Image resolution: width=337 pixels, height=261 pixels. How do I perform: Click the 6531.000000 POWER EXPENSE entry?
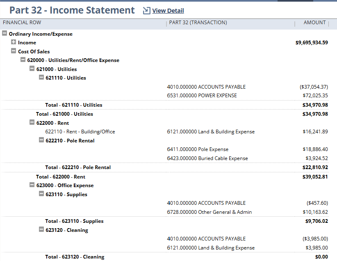[x=202, y=96]
